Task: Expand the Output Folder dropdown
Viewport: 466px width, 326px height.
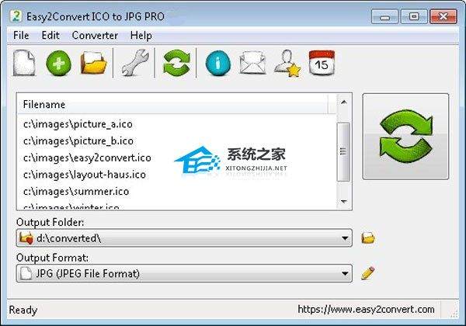Action: pos(345,238)
